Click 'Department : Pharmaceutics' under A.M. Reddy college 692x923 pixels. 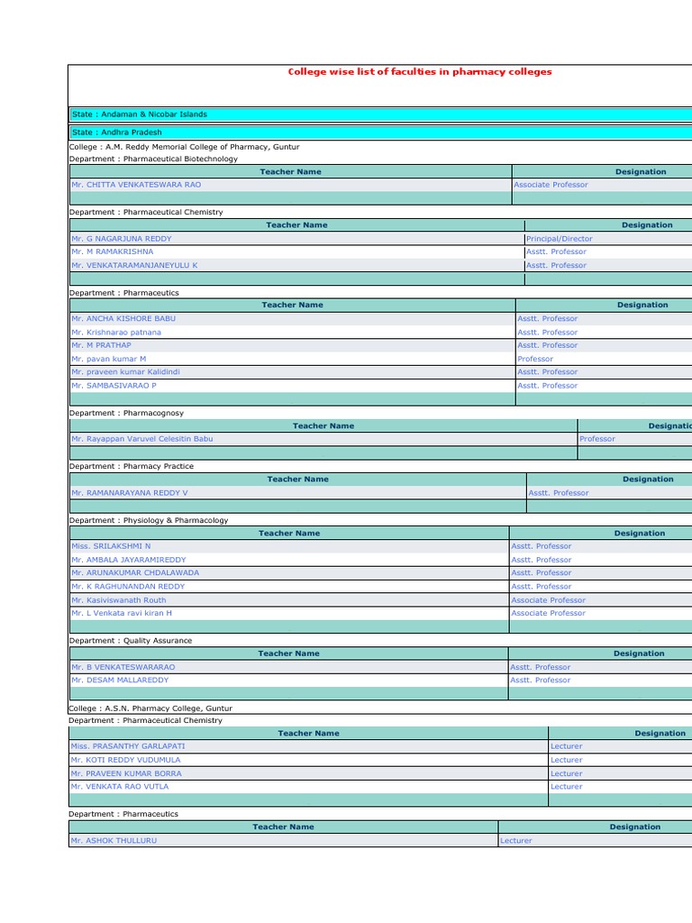(124, 293)
